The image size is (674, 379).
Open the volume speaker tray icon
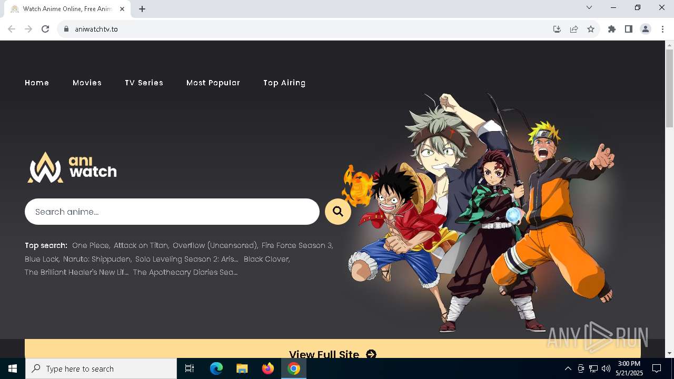coord(606,368)
